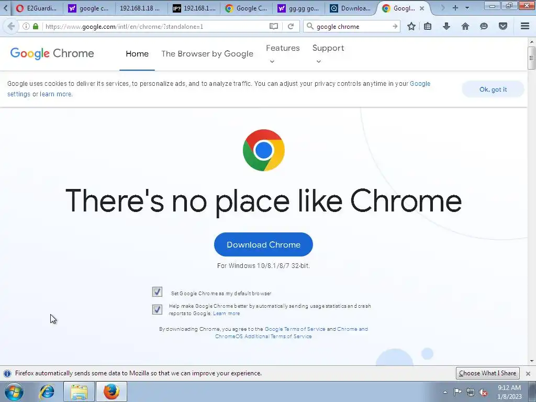Viewport: 536px width, 402px height.
Task: Switch to the 'Google C...' tab
Action: (x=247, y=8)
